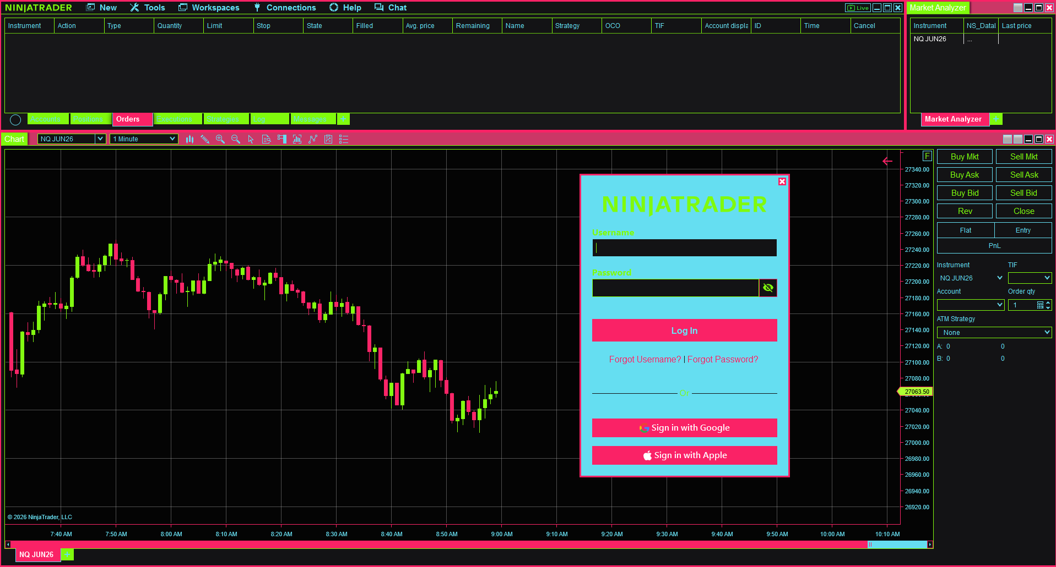
Task: Open the indicators icon in chart toolbar
Action: 297,139
